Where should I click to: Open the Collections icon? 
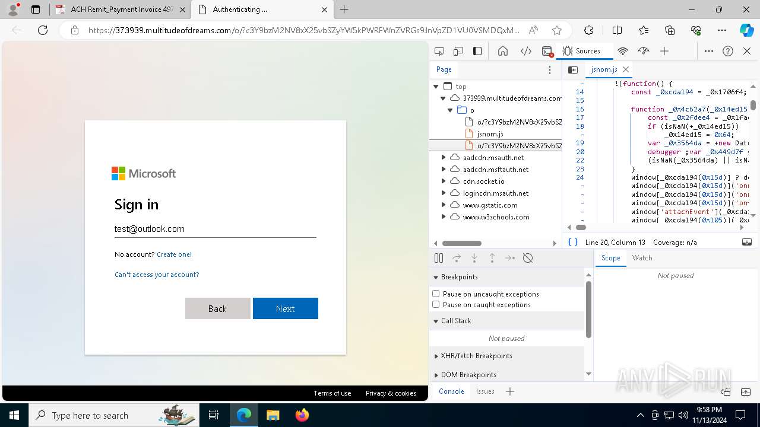[x=670, y=30]
